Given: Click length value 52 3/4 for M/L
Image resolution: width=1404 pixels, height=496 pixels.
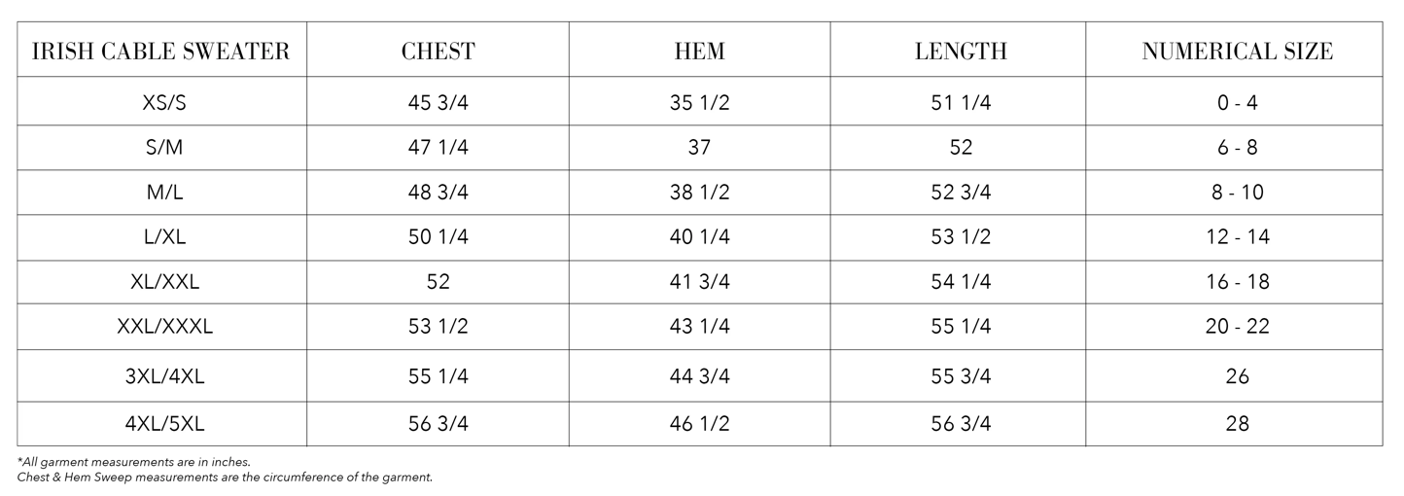Looking at the screenshot, I should tap(960, 193).
